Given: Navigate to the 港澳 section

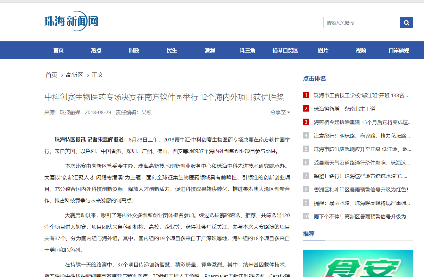Looking at the screenshot, I should 210,50.
